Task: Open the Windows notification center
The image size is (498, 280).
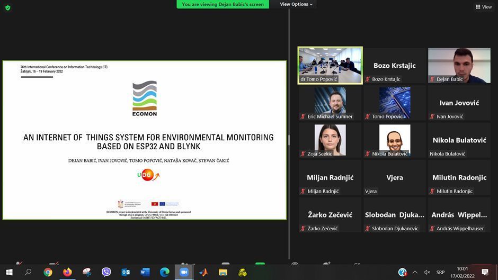Action: point(485,272)
